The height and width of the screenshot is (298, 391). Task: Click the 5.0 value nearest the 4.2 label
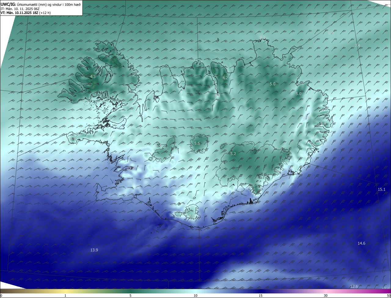click(272, 84)
